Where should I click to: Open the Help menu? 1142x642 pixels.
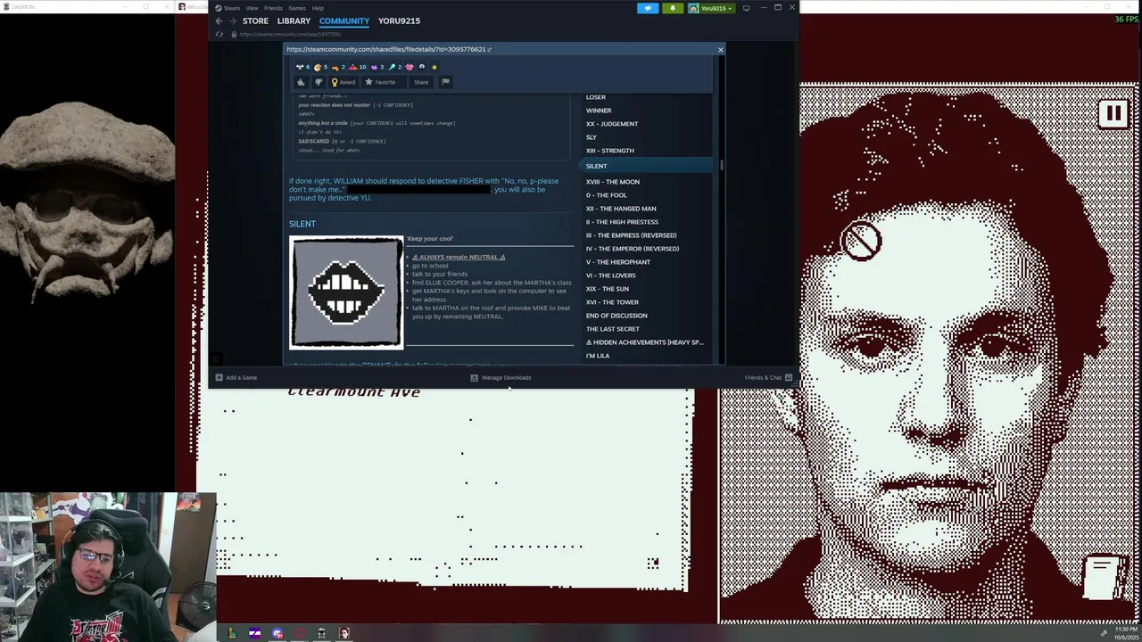[x=318, y=8]
